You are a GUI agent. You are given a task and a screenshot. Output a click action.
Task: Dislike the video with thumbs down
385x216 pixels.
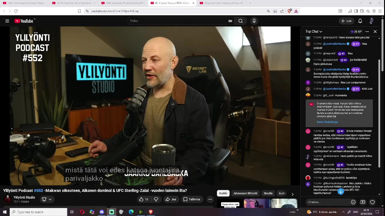pyautogui.click(x=156, y=199)
